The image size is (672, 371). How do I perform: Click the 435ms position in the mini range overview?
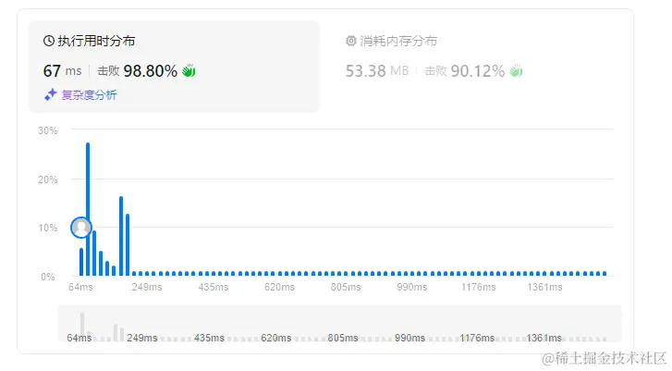coord(209,338)
